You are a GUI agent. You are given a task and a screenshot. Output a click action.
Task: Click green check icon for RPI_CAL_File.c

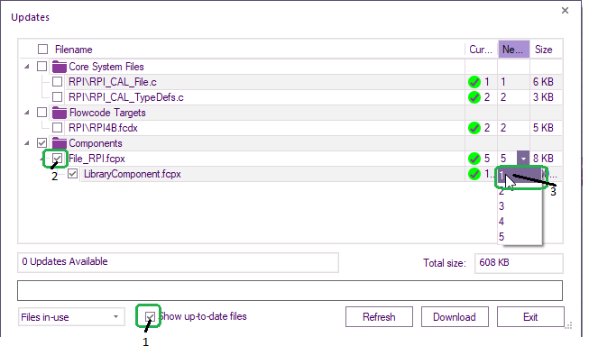point(474,82)
